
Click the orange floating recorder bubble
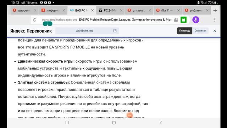129,115
